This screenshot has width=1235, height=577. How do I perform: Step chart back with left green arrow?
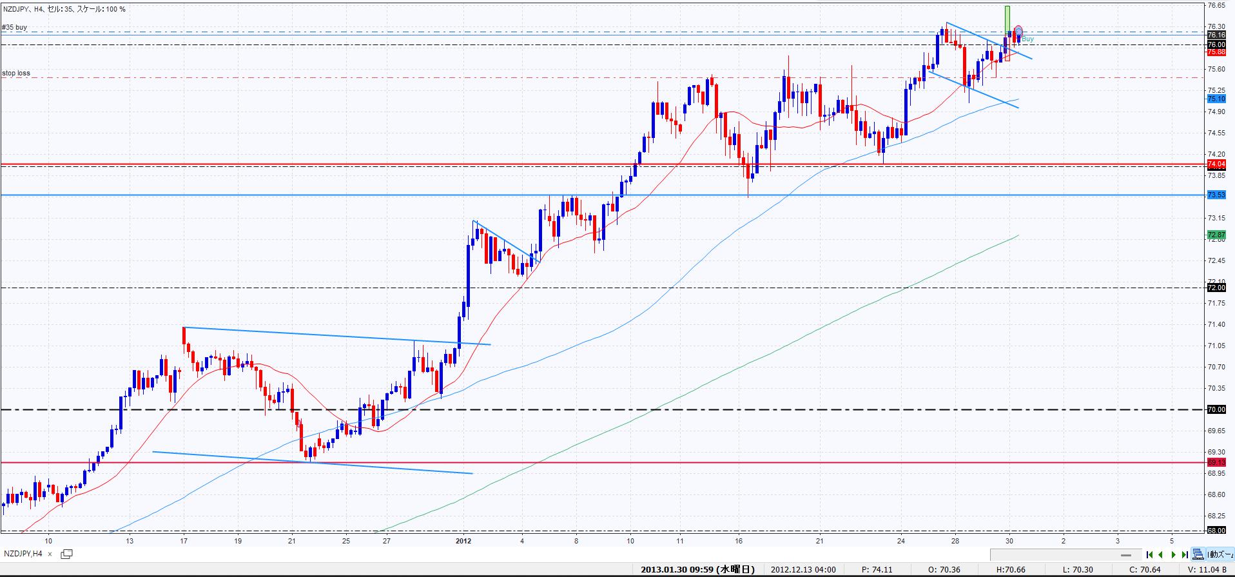[1161, 554]
